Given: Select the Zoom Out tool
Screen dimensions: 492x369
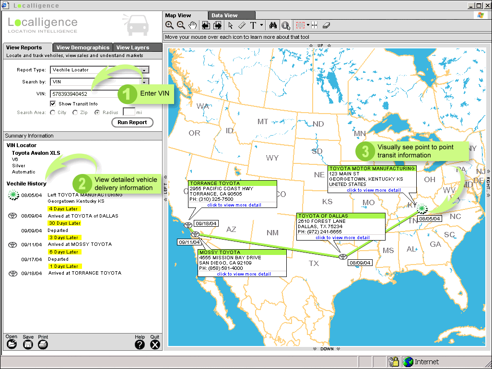Looking at the screenshot, I should (181, 25).
